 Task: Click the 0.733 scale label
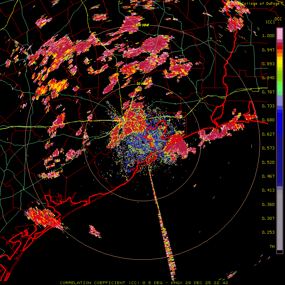pyautogui.click(x=268, y=106)
